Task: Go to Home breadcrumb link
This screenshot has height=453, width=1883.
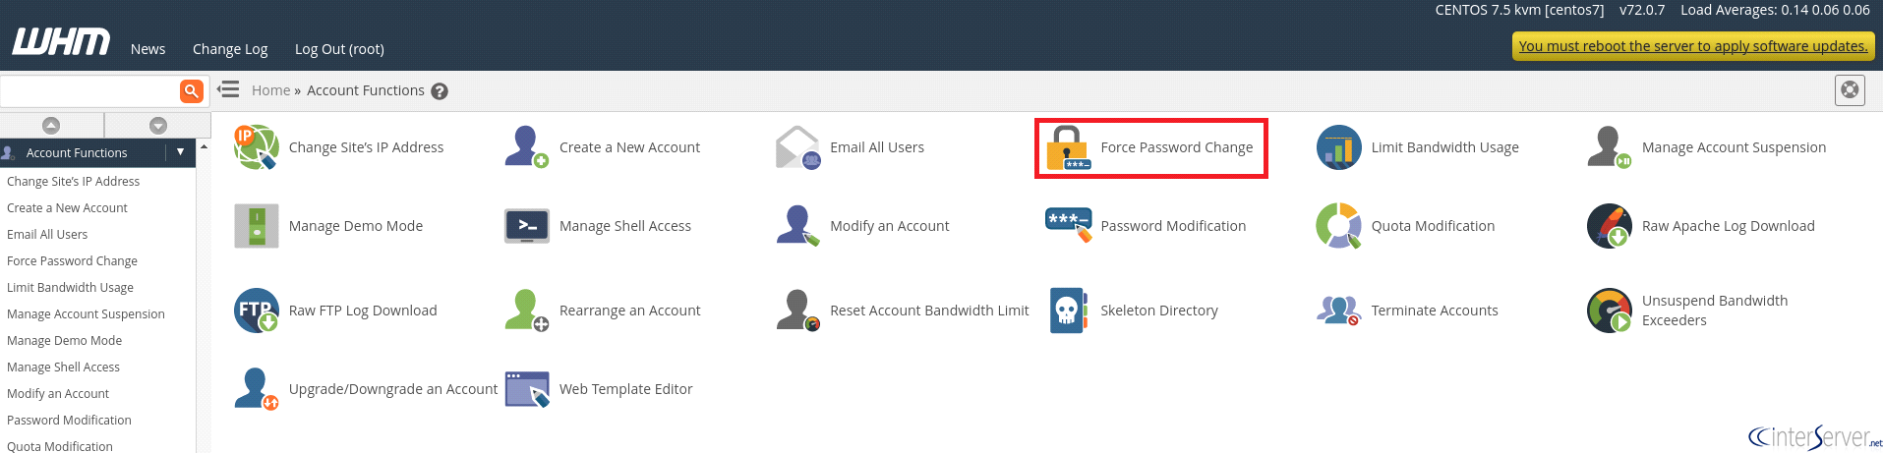Action: [x=270, y=90]
